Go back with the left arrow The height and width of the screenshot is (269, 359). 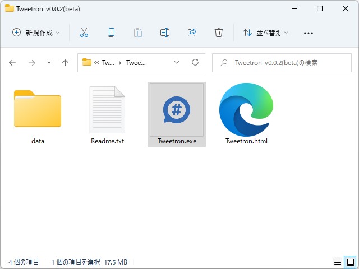12,63
